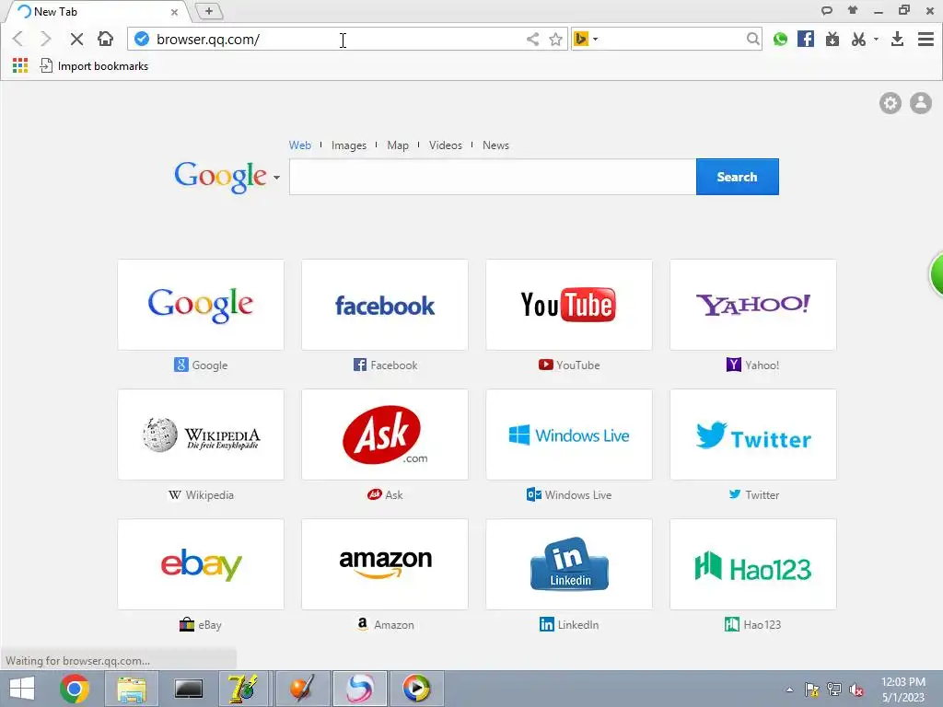Close the New Tab tab
The image size is (943, 707).
click(174, 11)
